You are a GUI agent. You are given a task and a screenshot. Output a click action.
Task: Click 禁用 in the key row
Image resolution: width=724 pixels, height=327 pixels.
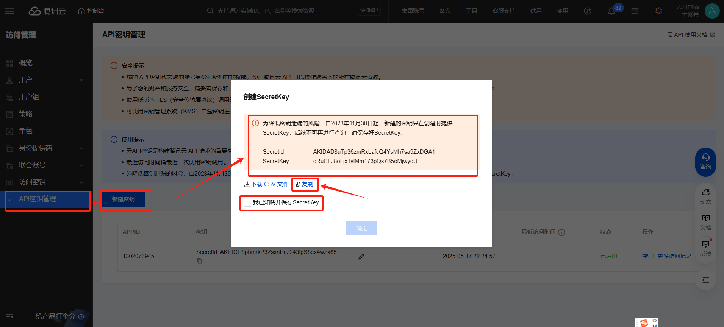click(x=648, y=256)
